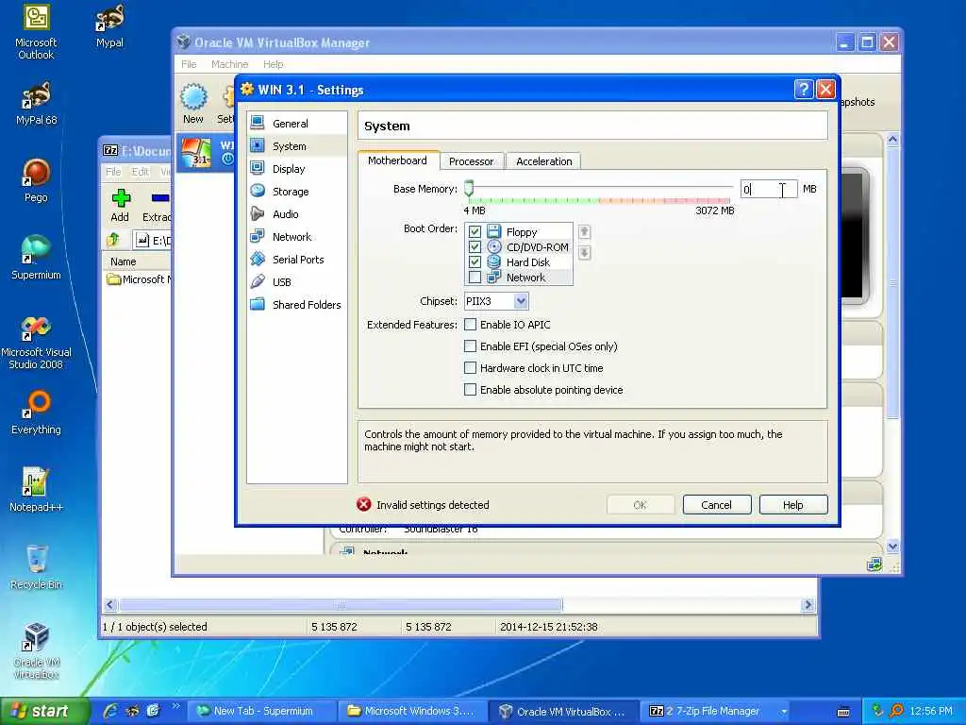
Task: Open File menu in VirtualBox Manager
Action: point(189,64)
